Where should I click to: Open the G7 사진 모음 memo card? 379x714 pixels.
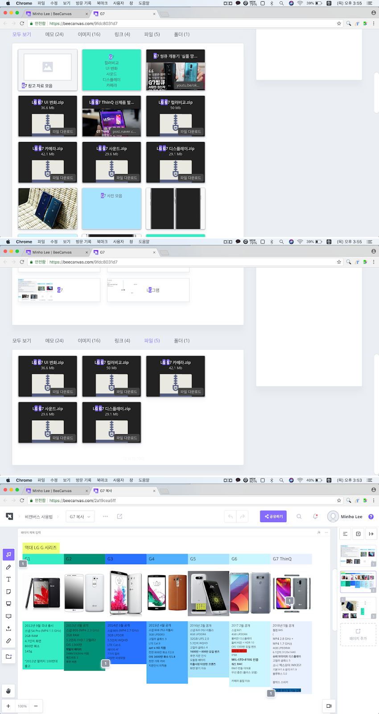111,208
